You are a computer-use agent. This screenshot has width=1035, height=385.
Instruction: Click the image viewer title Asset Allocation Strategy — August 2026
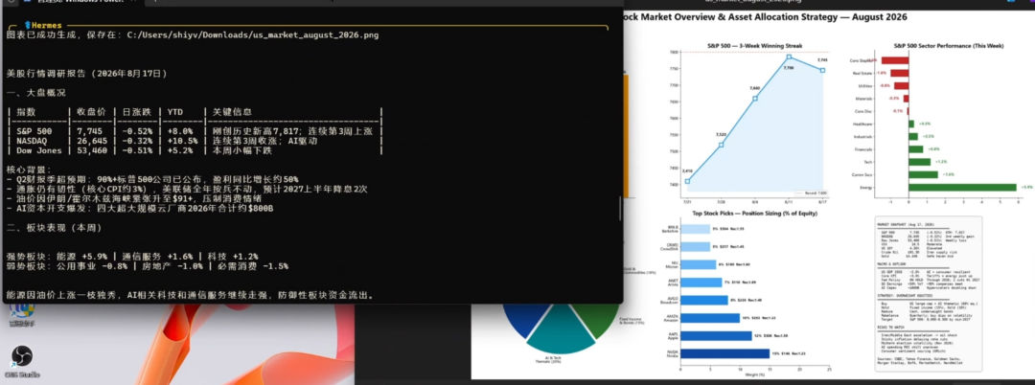[766, 16]
